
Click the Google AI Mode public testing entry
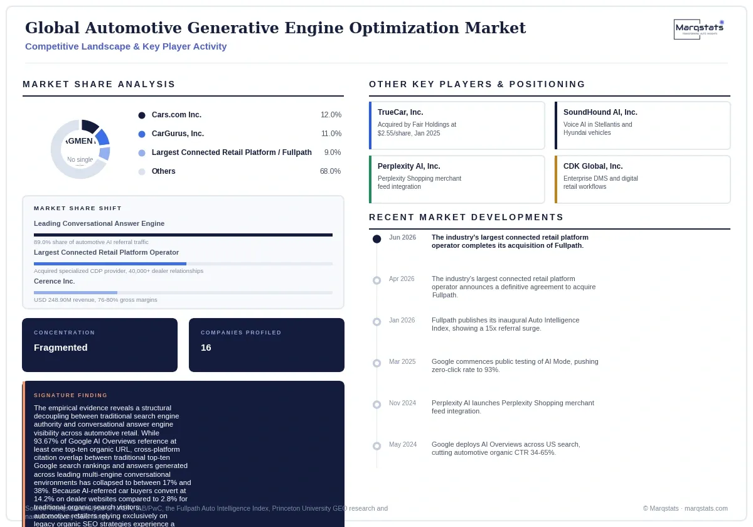[x=515, y=366]
